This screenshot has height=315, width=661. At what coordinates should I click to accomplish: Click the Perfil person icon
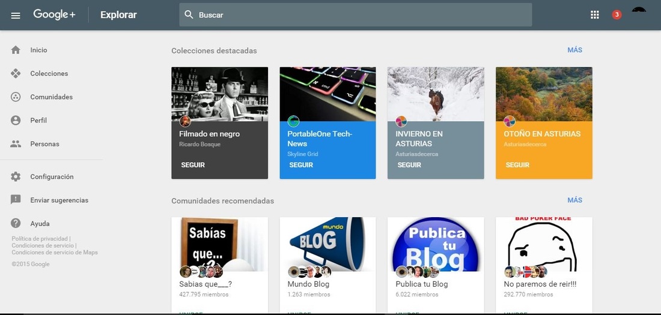pyautogui.click(x=16, y=121)
